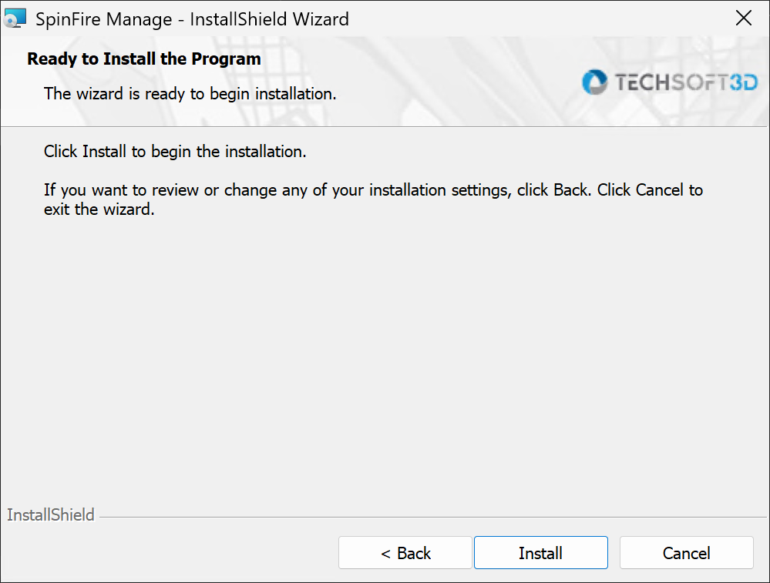Click the word "Back" inside the instruction paragraph
This screenshot has width=770, height=583.
(570, 190)
